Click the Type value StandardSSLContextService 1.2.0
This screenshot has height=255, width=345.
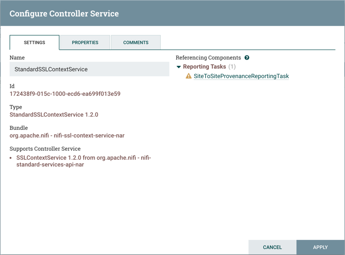pos(54,115)
